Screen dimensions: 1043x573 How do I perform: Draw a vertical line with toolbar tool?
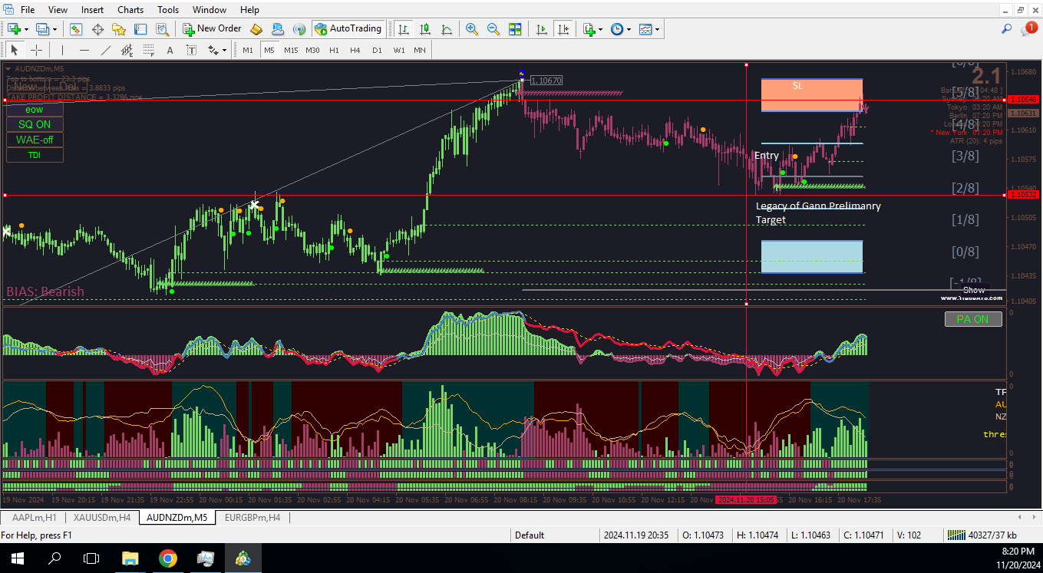tap(61, 50)
